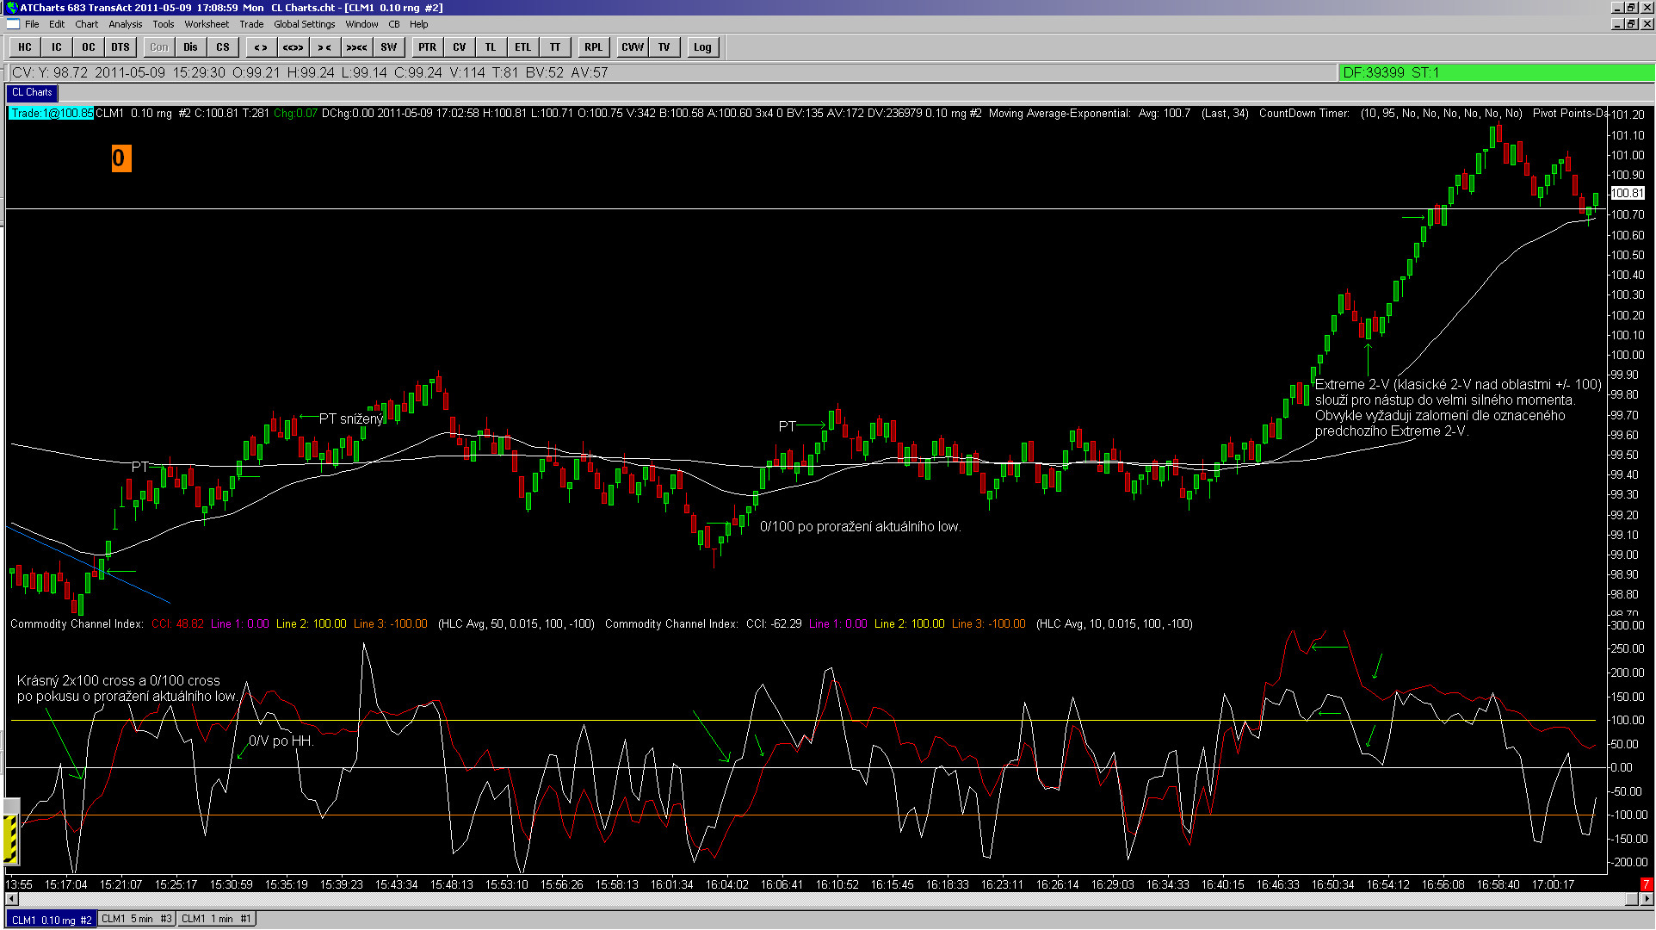Click the HC toolbar button
Viewport: 1656px width, 930px height.
click(25, 47)
